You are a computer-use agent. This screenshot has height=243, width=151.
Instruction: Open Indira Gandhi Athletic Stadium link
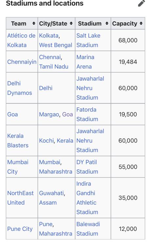(x=87, y=198)
